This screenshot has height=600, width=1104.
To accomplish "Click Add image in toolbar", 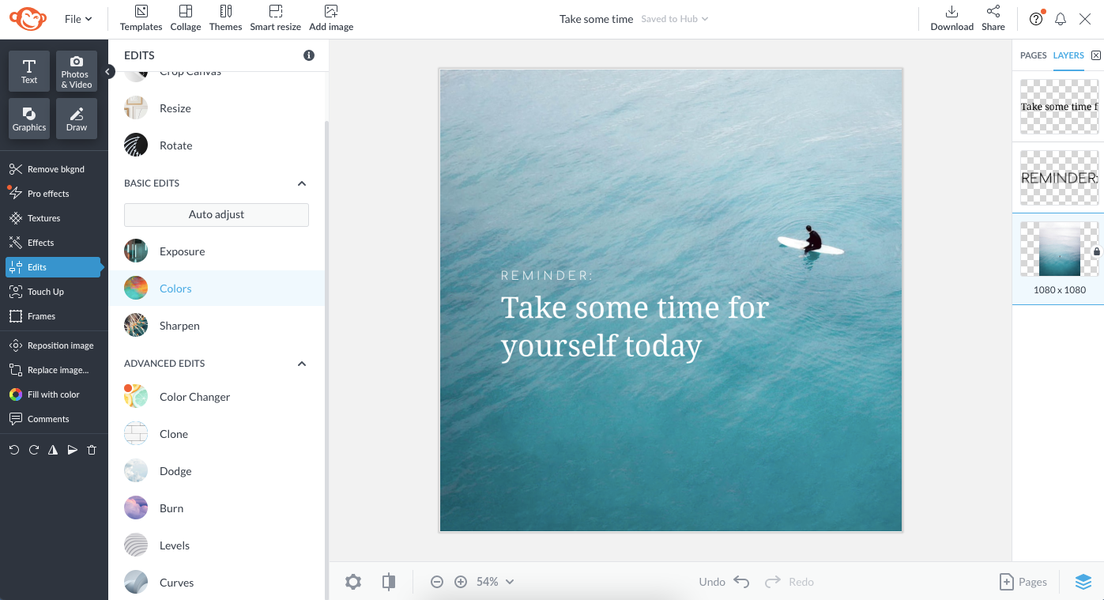I will click(x=331, y=18).
